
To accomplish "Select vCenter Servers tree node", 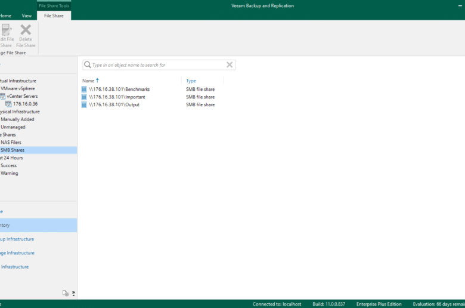I will coord(22,96).
